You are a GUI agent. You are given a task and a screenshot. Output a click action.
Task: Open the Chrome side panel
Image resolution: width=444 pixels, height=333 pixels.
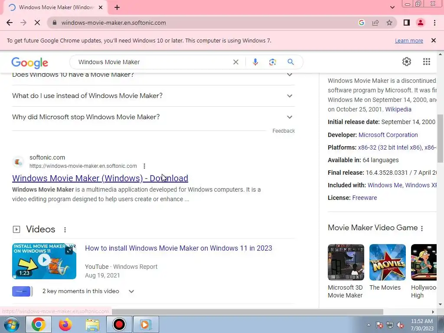407,23
